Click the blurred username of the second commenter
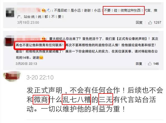 click(28, 39)
